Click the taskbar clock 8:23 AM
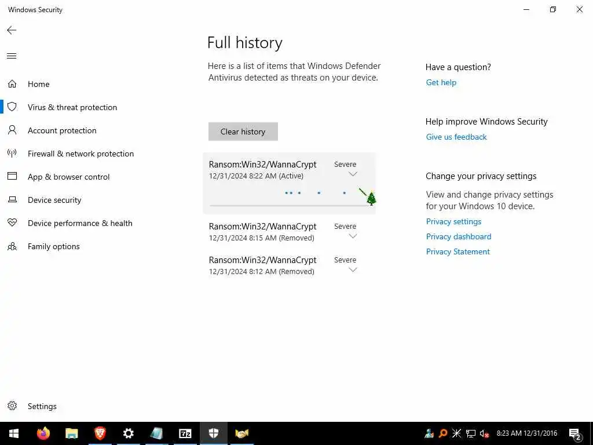This screenshot has width=593, height=445. tap(527, 433)
